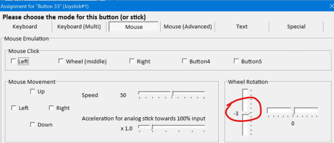Tick the Button5 click checkbox

tap(236, 61)
